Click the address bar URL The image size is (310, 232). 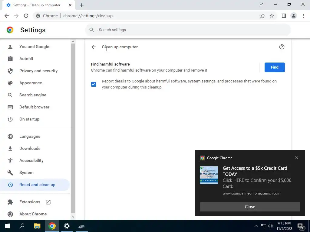pyautogui.click(x=88, y=16)
